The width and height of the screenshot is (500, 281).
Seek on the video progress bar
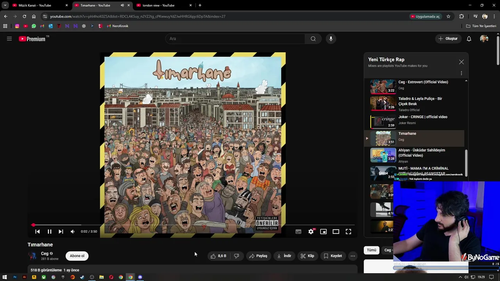click(194, 225)
